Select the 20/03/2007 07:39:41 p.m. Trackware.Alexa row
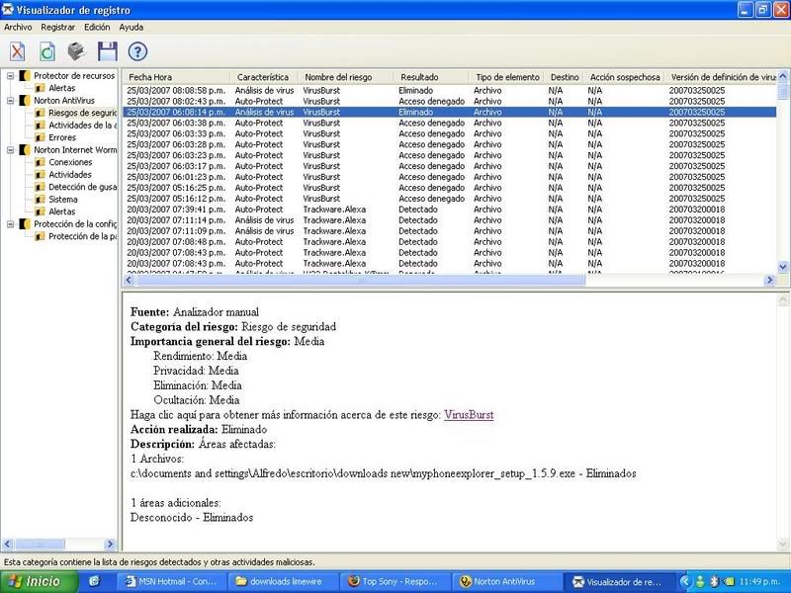This screenshot has height=593, width=791. [x=450, y=210]
